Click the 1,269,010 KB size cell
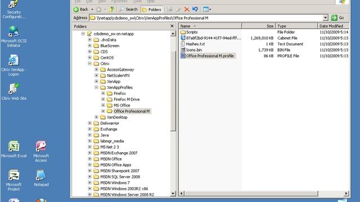 262,38
